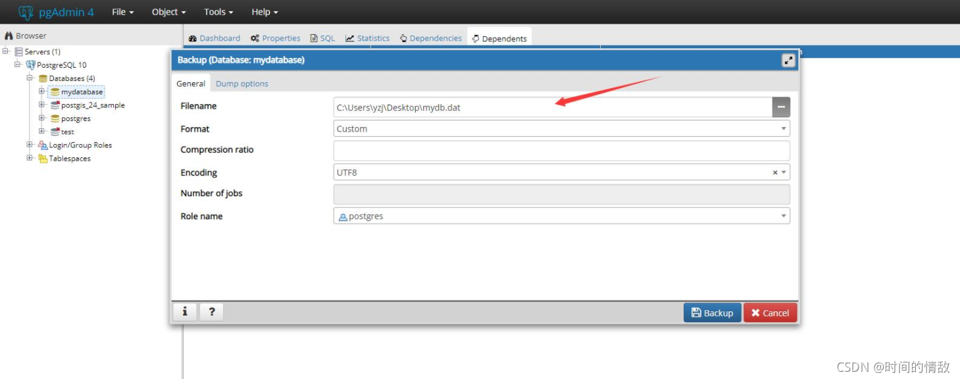Click the Properties tab gears icon
Viewport: 960px width, 379px height.
(255, 38)
